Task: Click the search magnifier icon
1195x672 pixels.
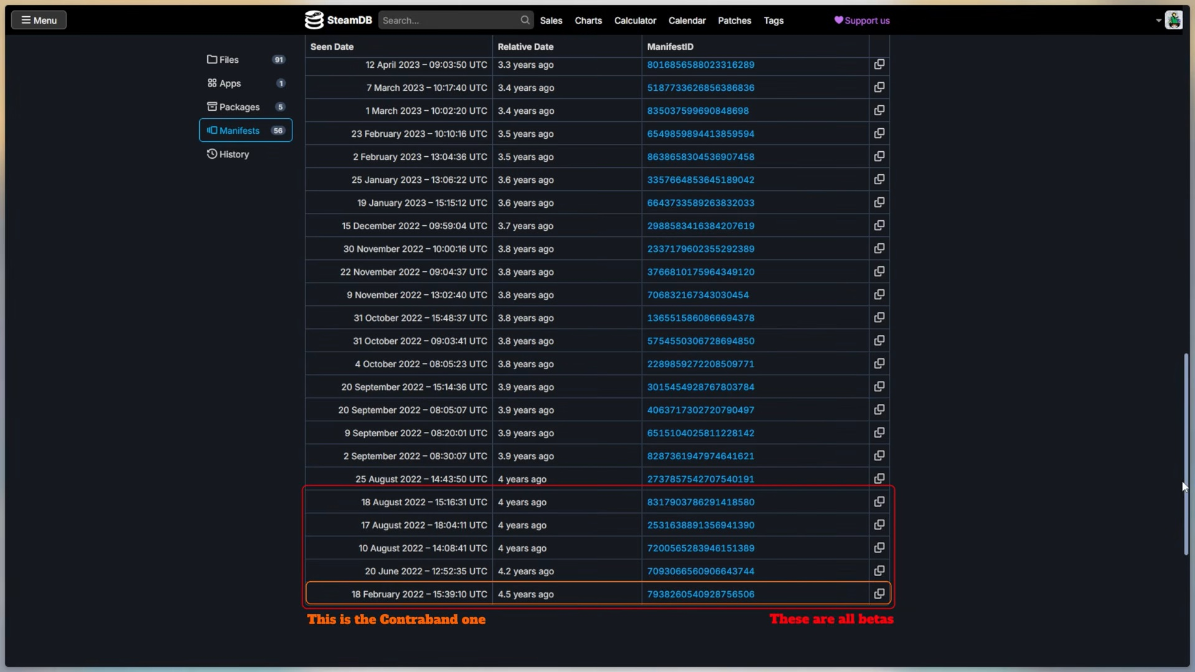Action: coord(525,20)
